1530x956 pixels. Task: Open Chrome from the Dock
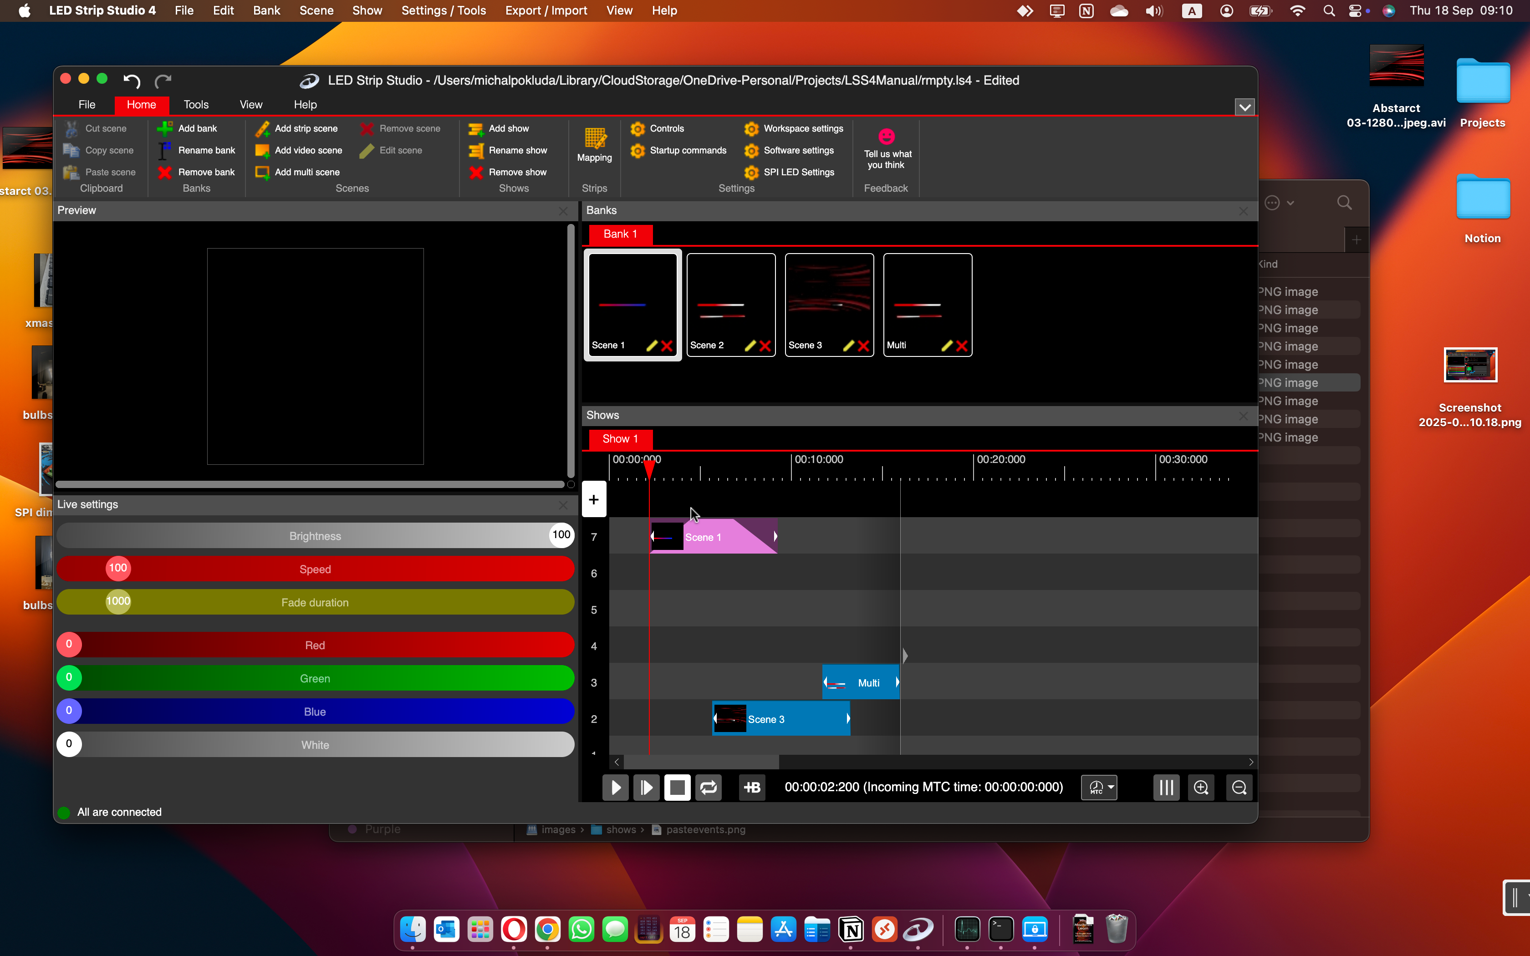pos(547,930)
